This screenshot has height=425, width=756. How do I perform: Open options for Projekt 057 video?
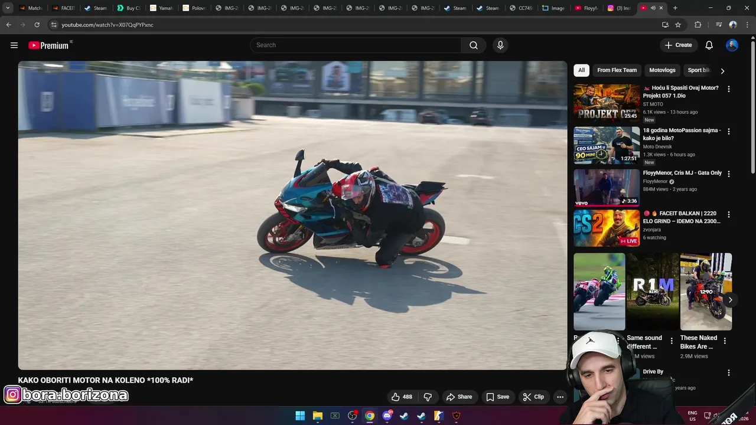[728, 89]
